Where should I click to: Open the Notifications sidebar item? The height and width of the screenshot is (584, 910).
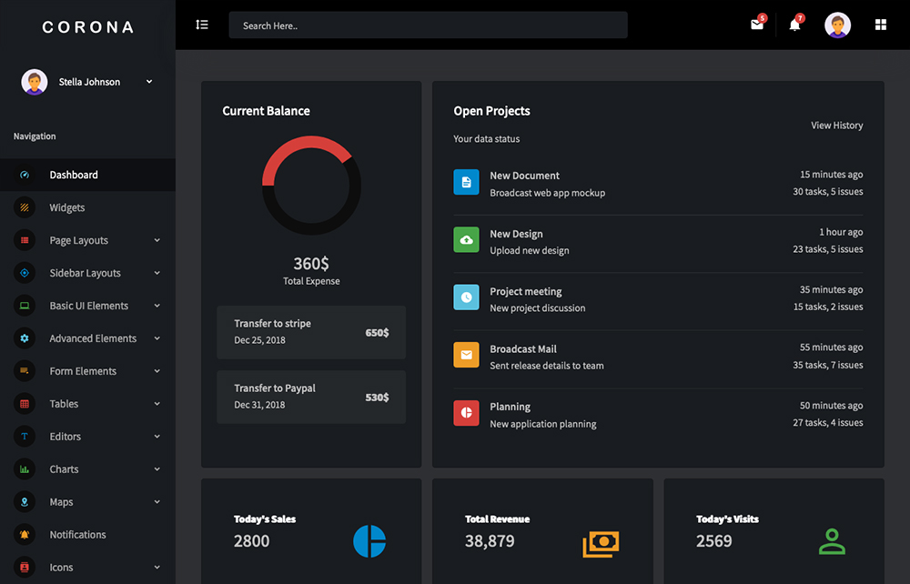click(77, 535)
